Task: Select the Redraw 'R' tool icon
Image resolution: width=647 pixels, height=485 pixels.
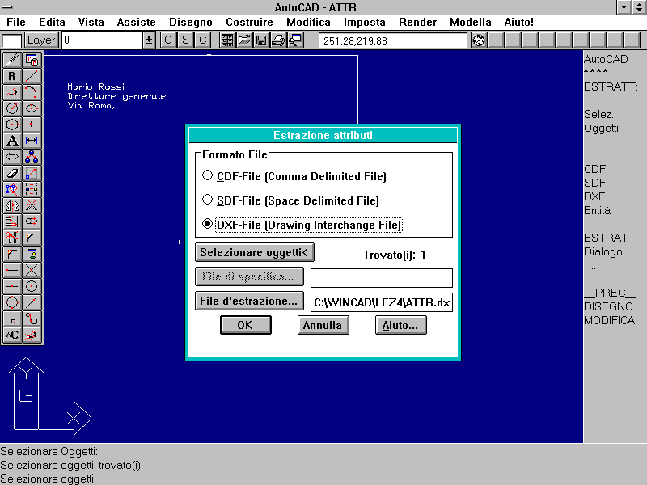Action: click(x=12, y=76)
